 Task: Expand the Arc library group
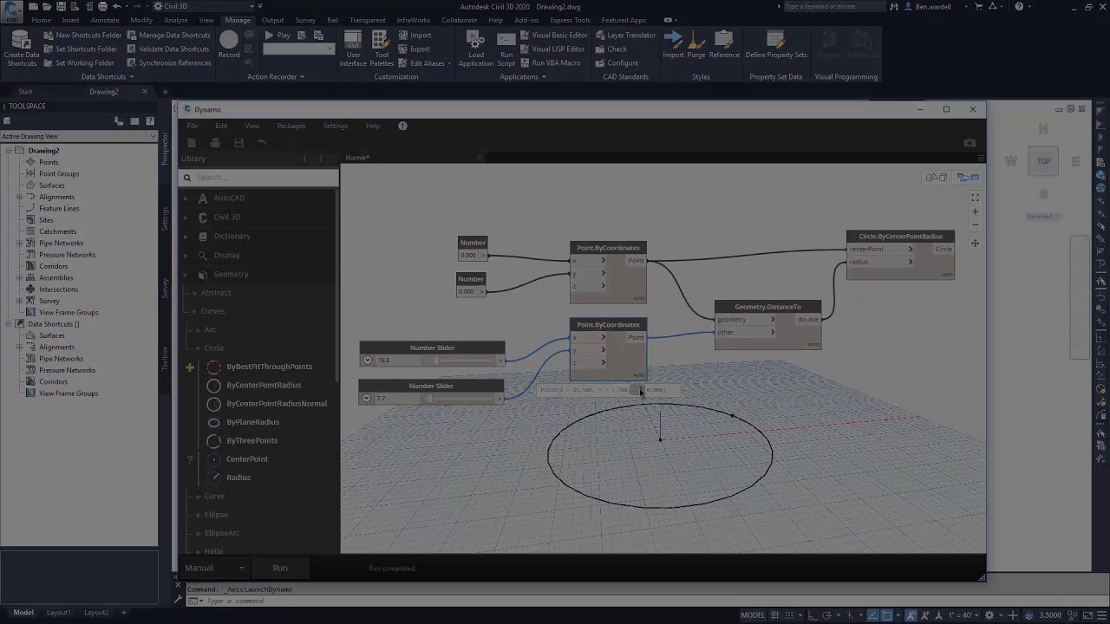coord(199,330)
